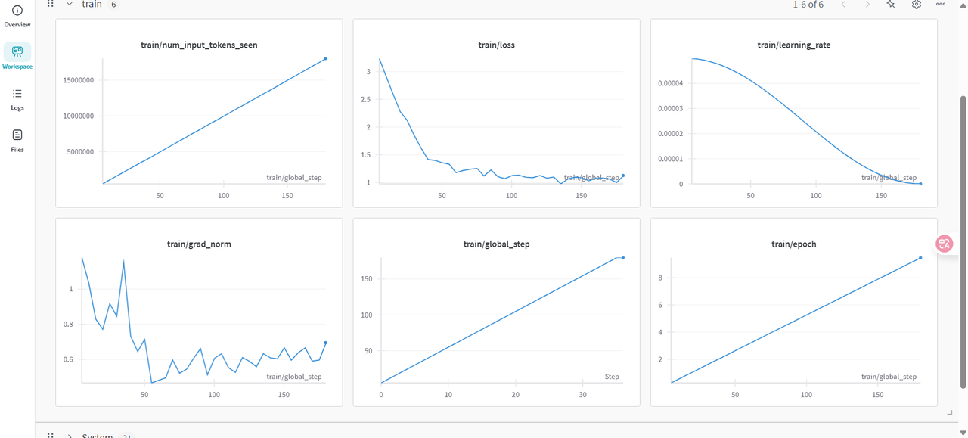Click the pink translate floating icon

coord(944,244)
